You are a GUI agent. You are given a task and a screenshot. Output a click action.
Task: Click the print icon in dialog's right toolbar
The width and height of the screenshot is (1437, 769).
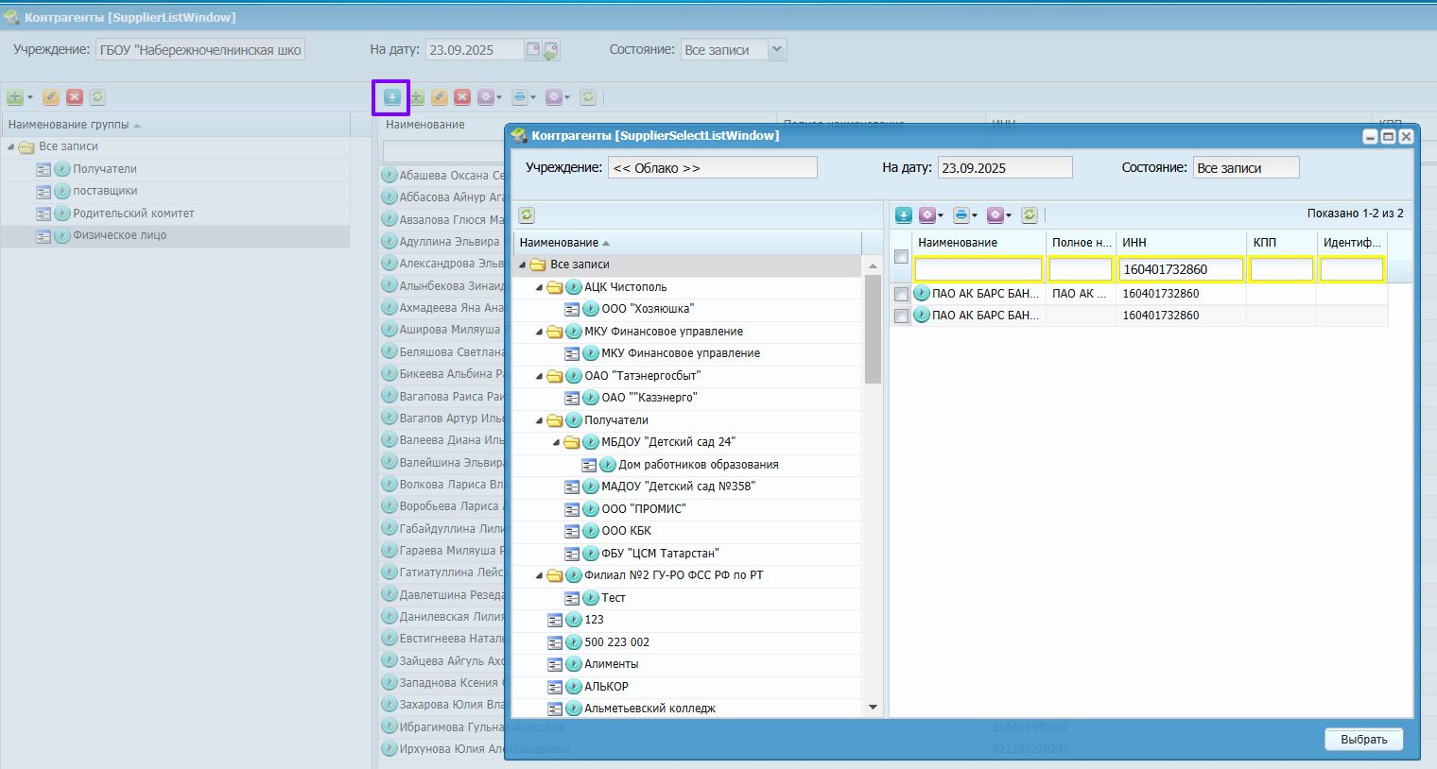tap(961, 215)
